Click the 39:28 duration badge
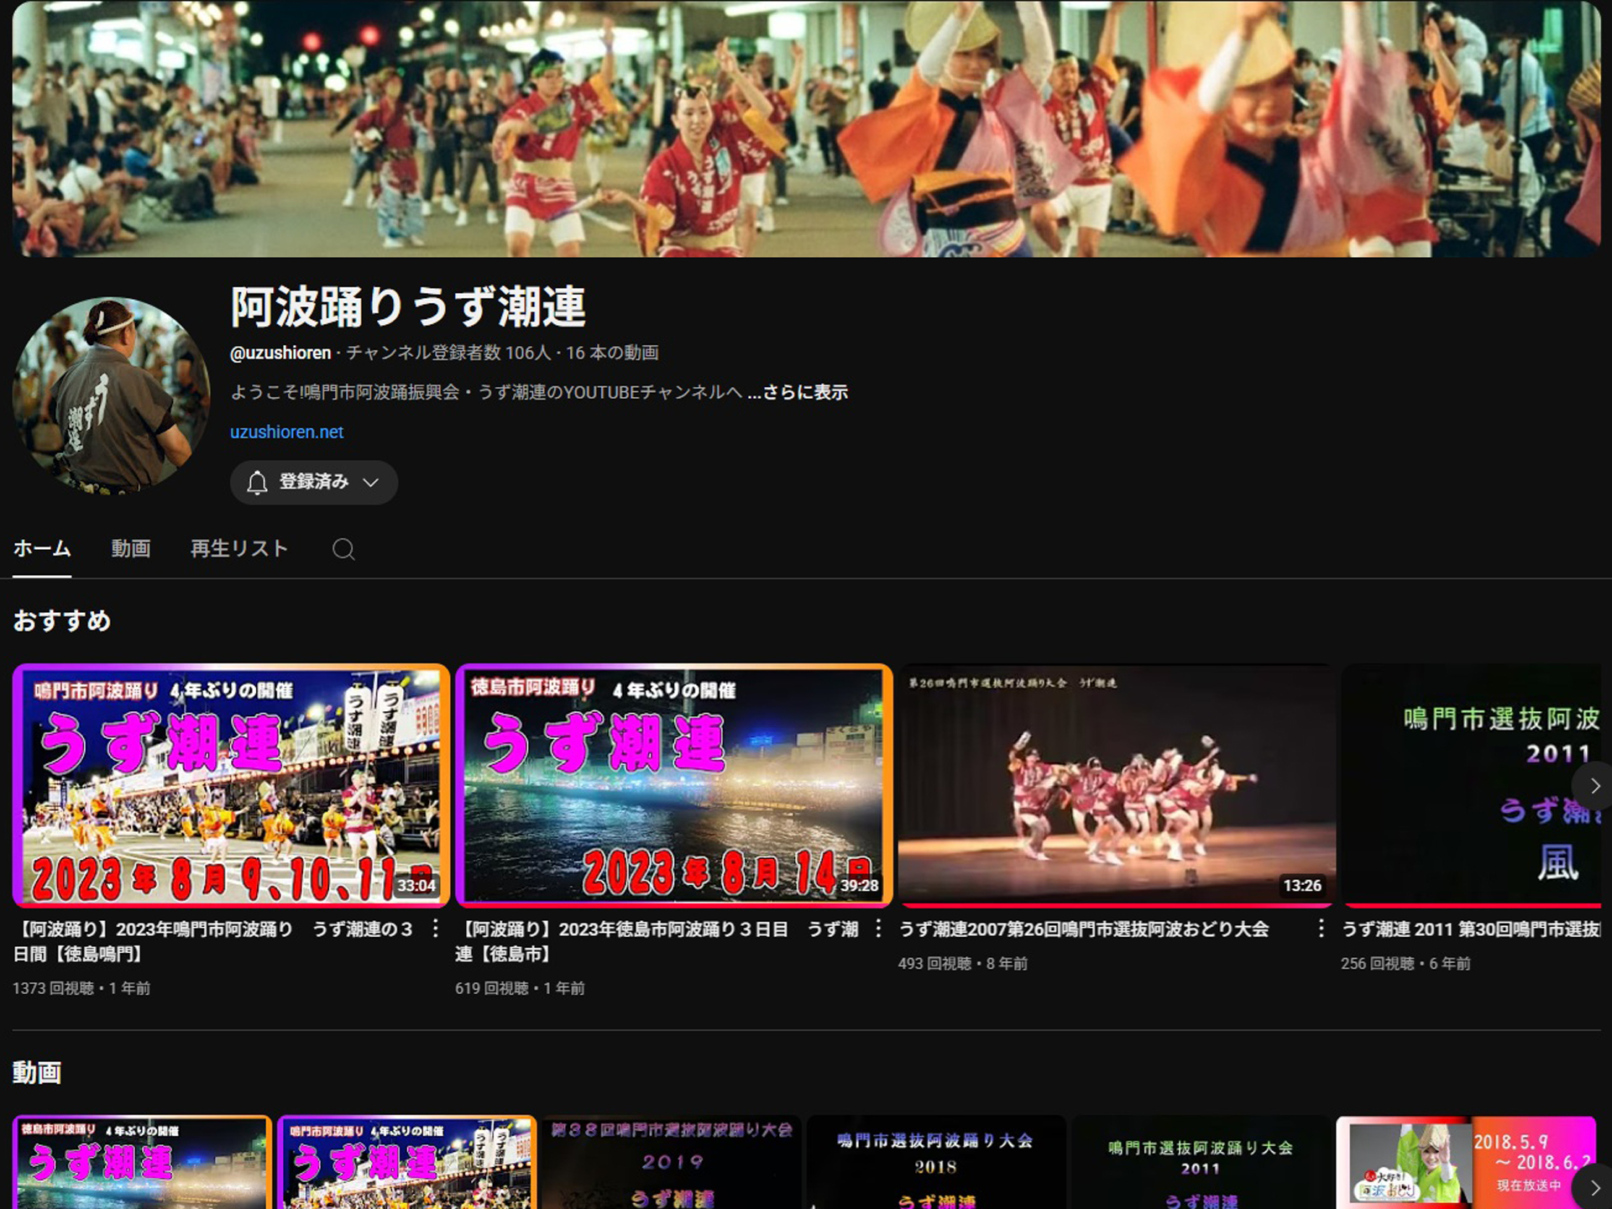 860,886
